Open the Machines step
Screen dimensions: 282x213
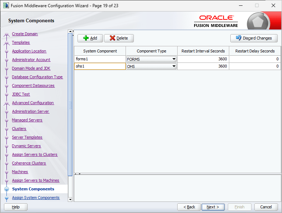pyautogui.click(x=20, y=172)
